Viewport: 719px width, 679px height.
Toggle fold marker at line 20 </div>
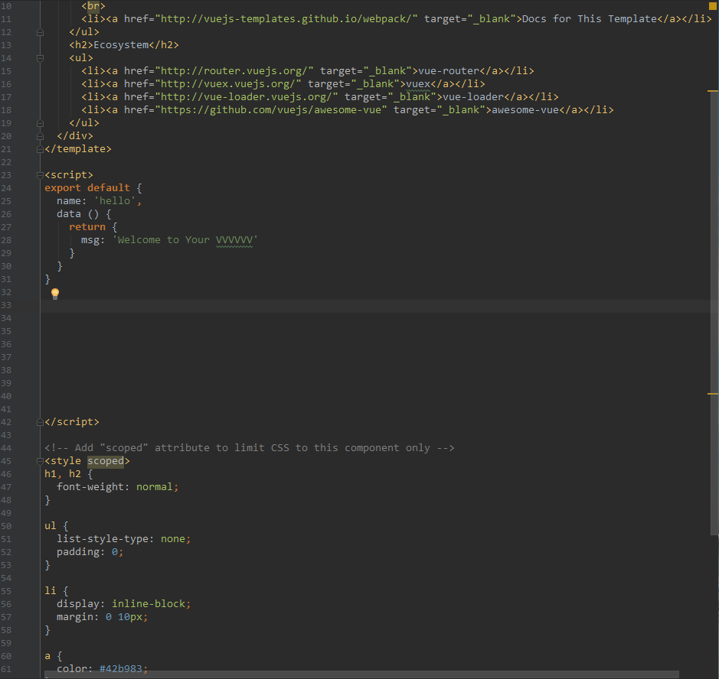(x=40, y=136)
